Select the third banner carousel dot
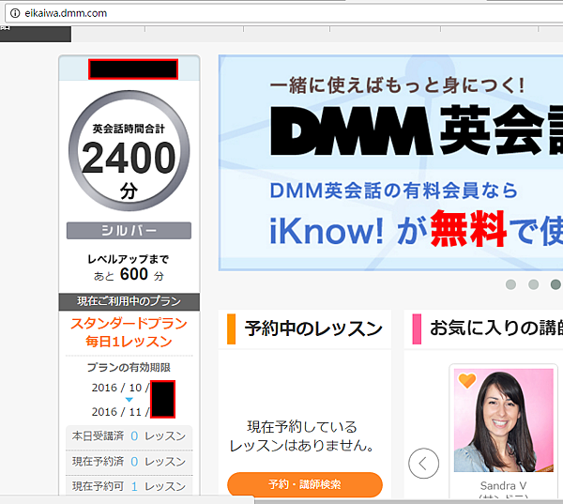This screenshot has width=563, height=504. 555,284
